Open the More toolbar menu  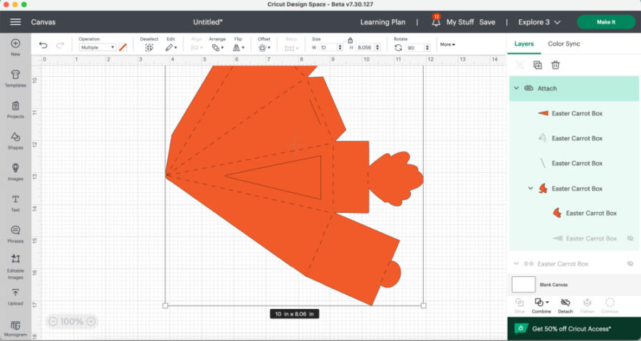click(x=447, y=44)
